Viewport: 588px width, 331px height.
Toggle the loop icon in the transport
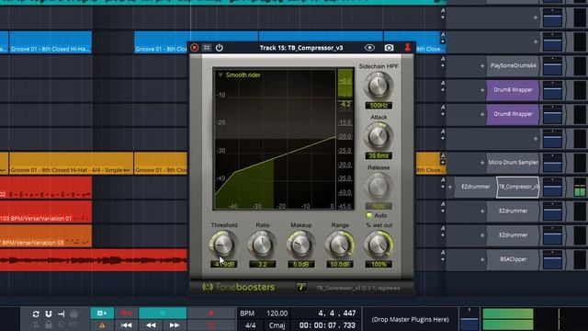(x=36, y=314)
